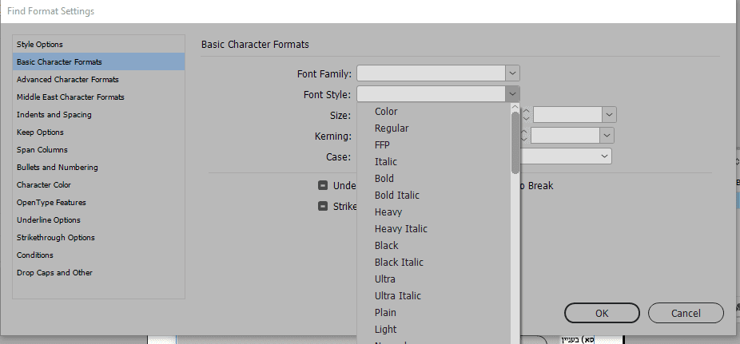Select Black Italic font style
Screen dimensions: 740x344
click(400, 262)
